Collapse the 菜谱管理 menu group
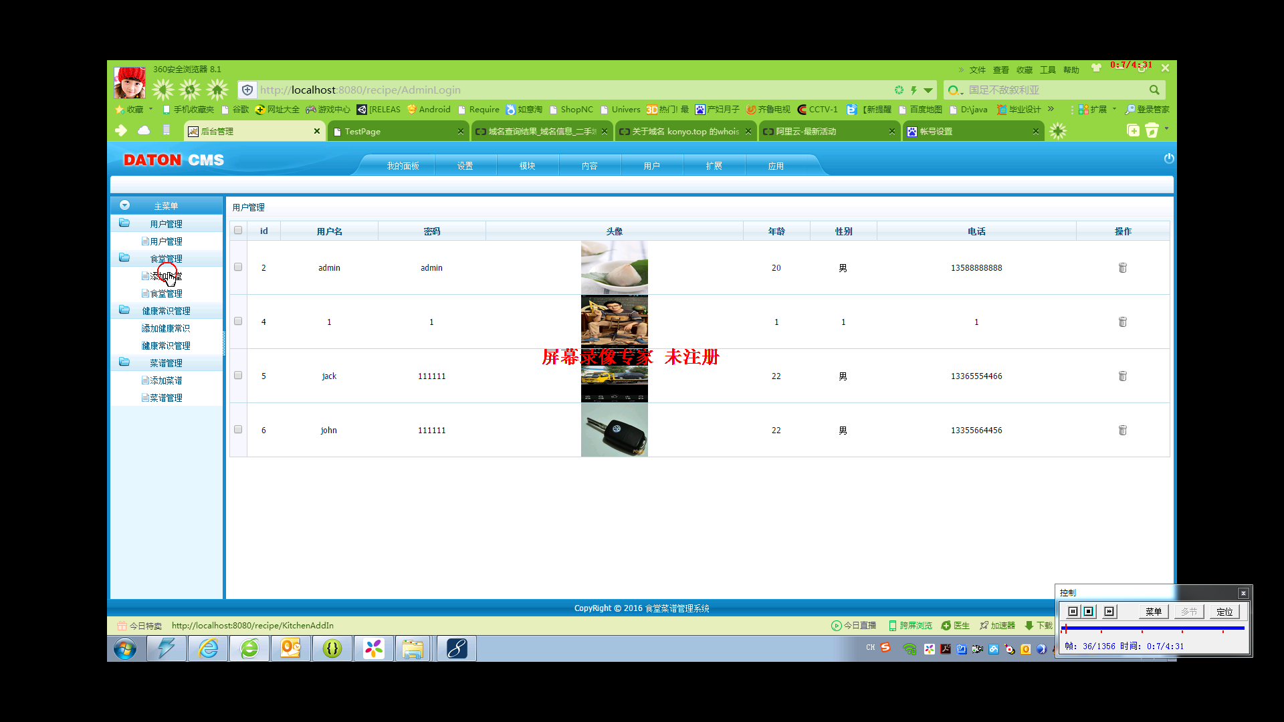1284x722 pixels. coord(166,363)
